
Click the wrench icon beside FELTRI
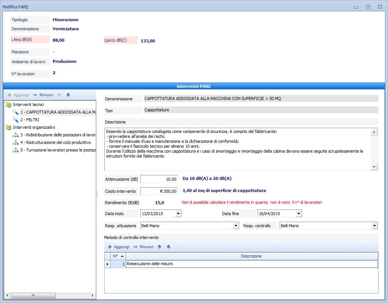coord(15,120)
